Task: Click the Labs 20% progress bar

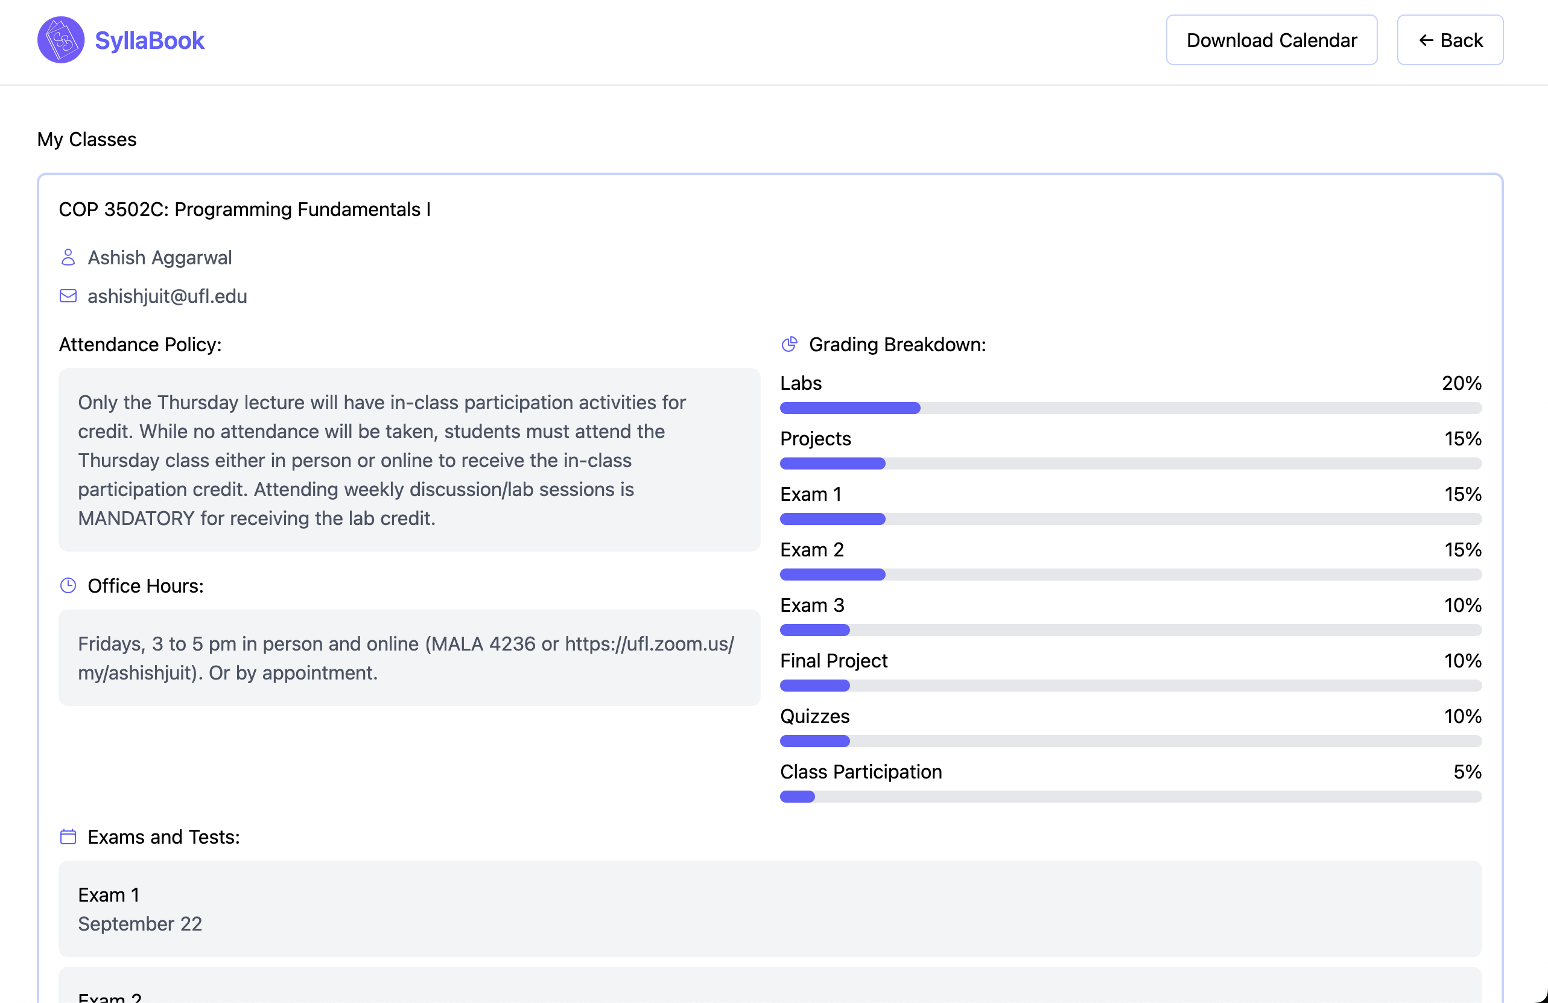Action: pos(1131,408)
